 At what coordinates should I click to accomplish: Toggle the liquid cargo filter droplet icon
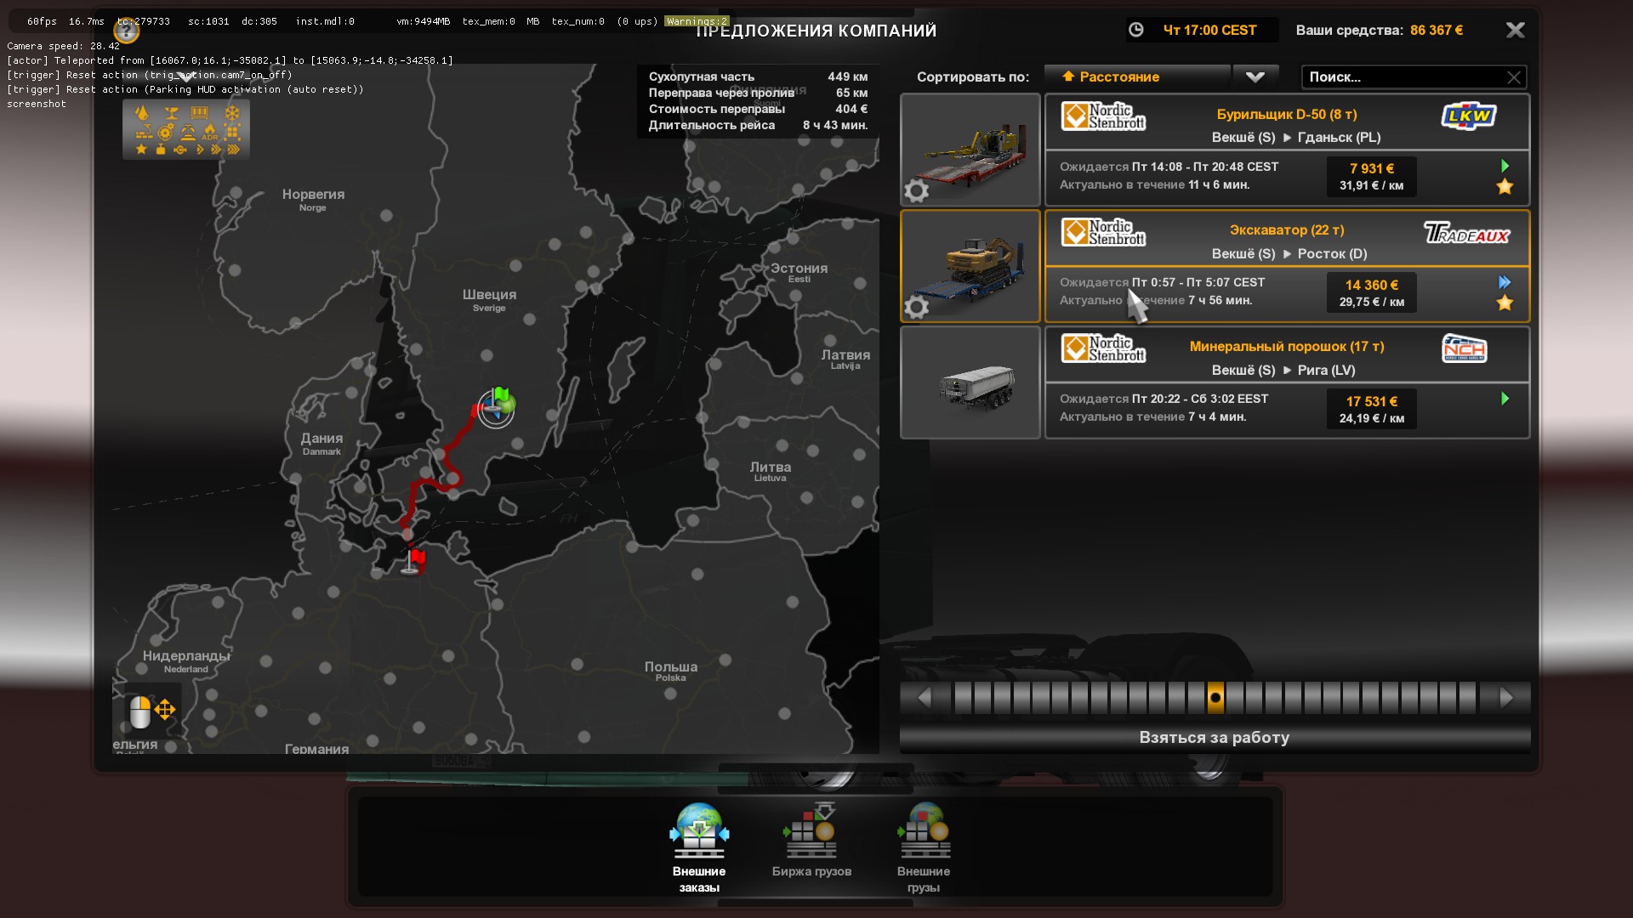point(142,112)
